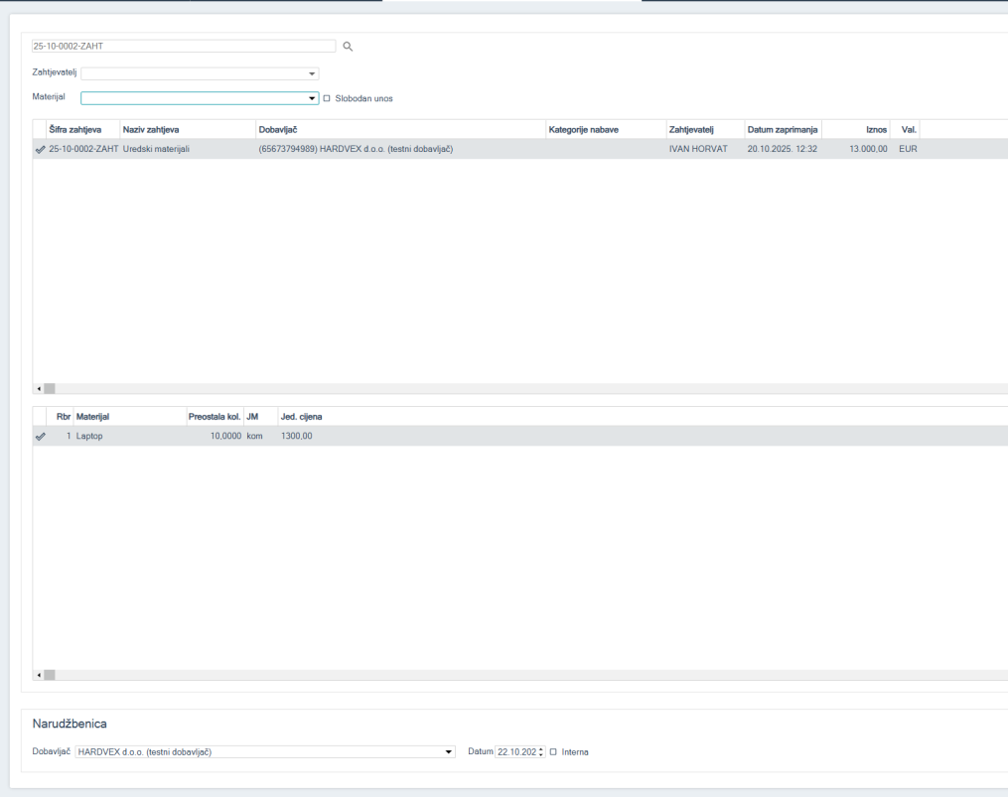Enable the Slobodan unos checkbox

click(x=327, y=98)
